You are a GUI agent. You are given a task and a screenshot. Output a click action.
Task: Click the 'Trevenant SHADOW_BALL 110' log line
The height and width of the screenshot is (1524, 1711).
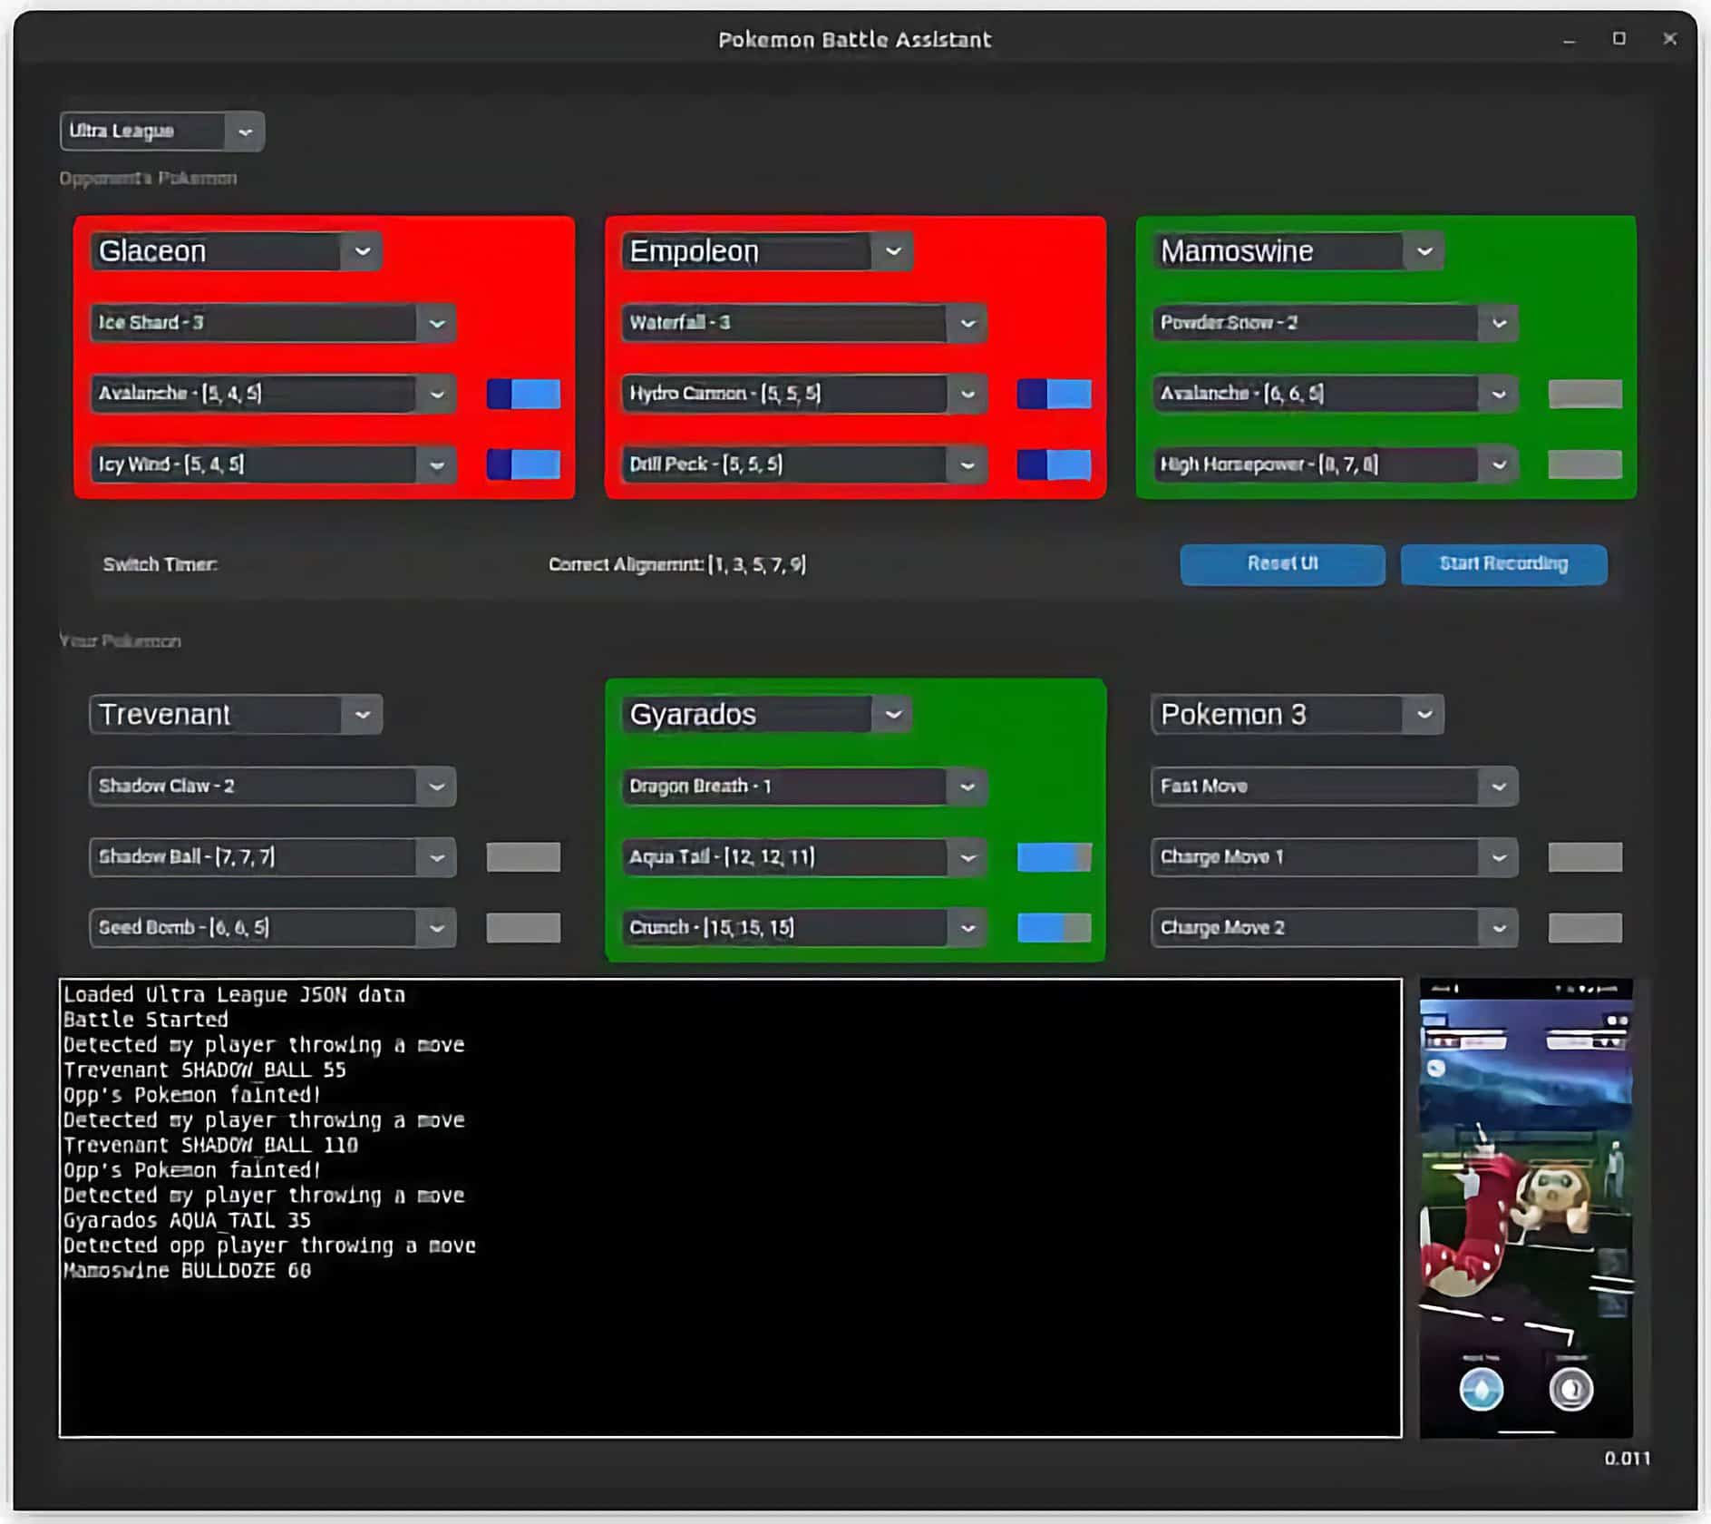[210, 1146]
